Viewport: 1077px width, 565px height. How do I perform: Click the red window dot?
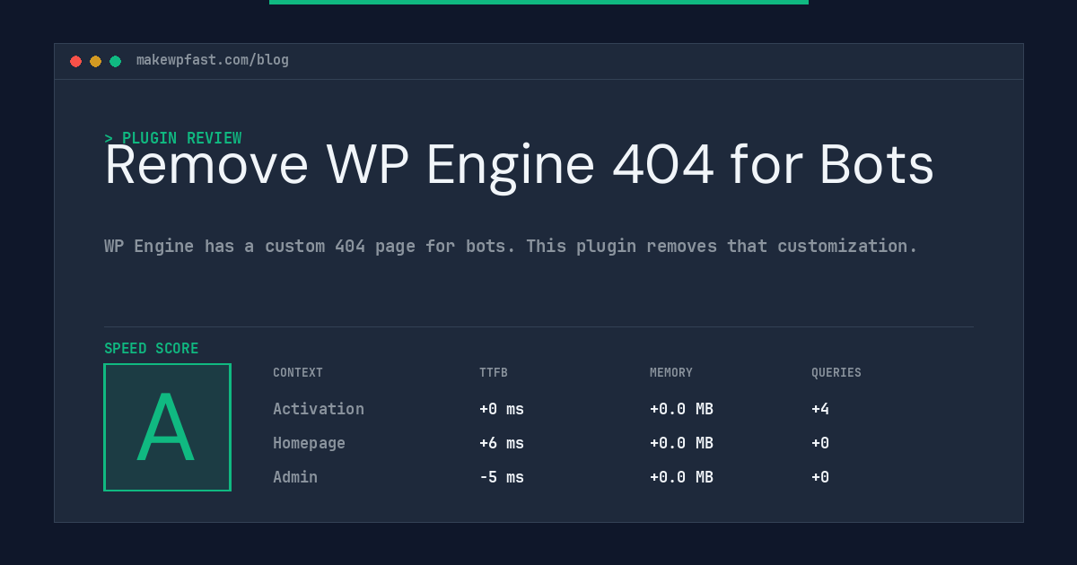[x=75, y=61]
